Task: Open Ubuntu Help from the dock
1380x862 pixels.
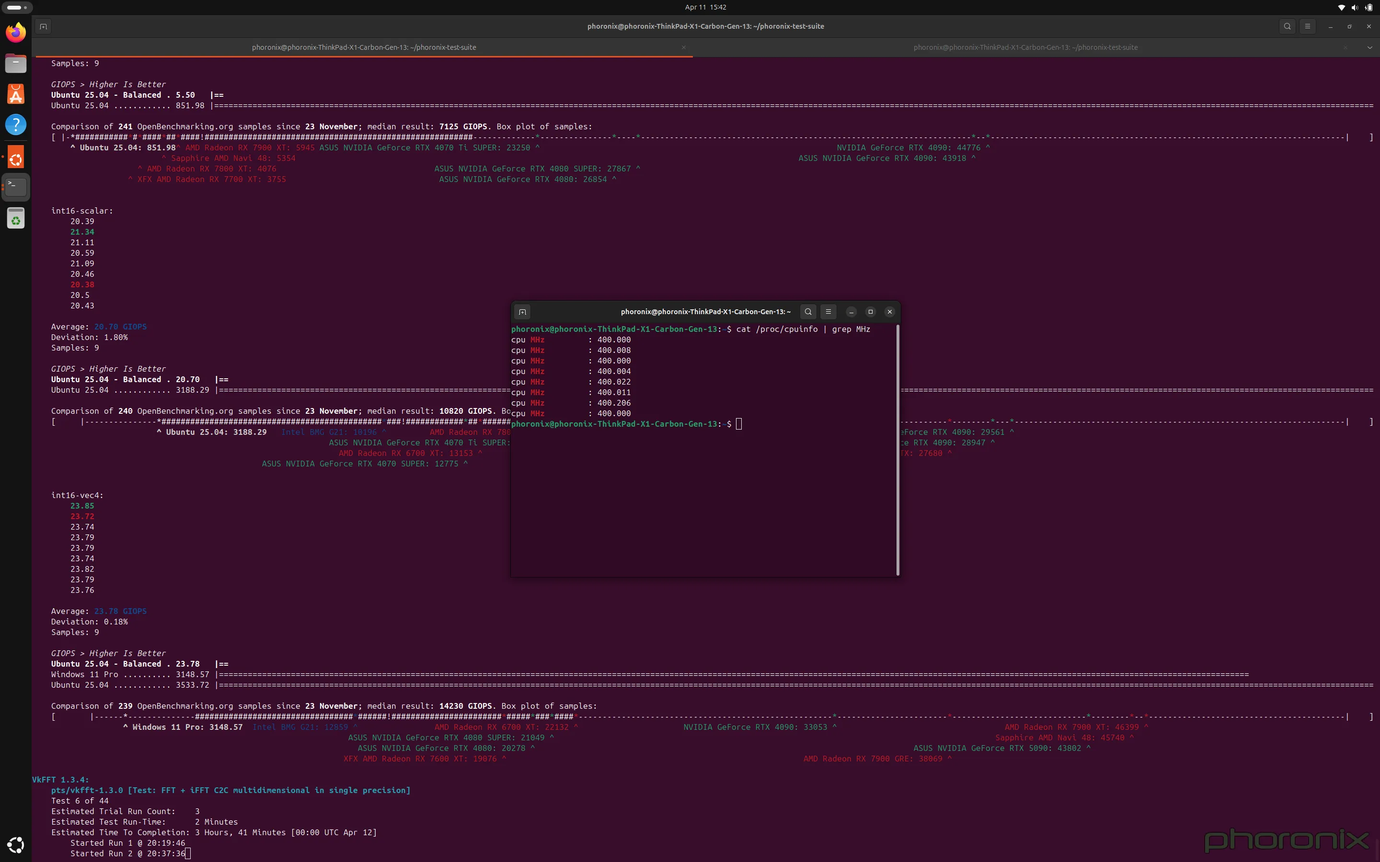Action: (15, 125)
